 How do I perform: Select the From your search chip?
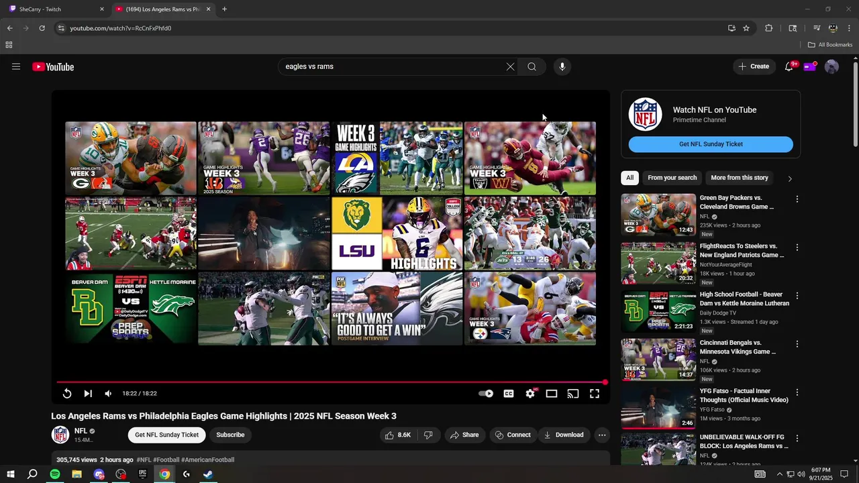click(x=672, y=178)
